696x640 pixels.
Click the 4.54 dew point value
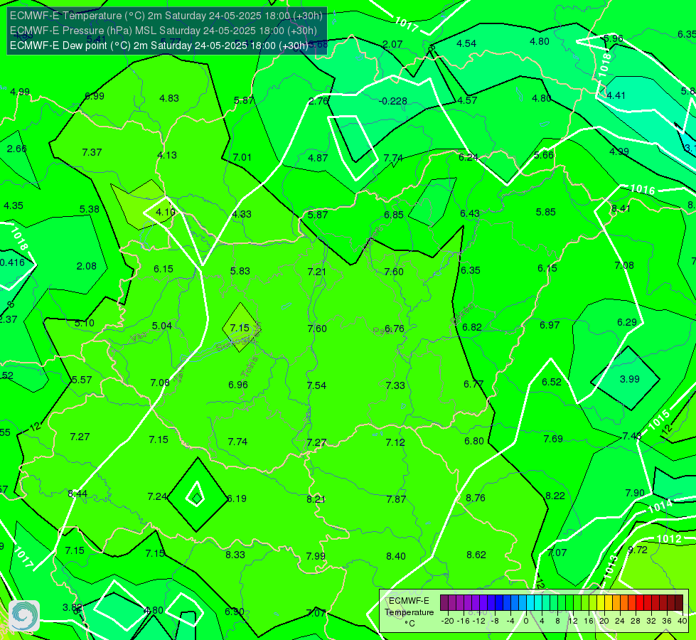pos(466,43)
